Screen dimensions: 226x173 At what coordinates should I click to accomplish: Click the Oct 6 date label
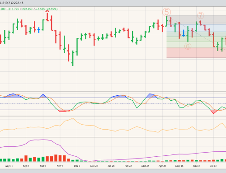43,166
